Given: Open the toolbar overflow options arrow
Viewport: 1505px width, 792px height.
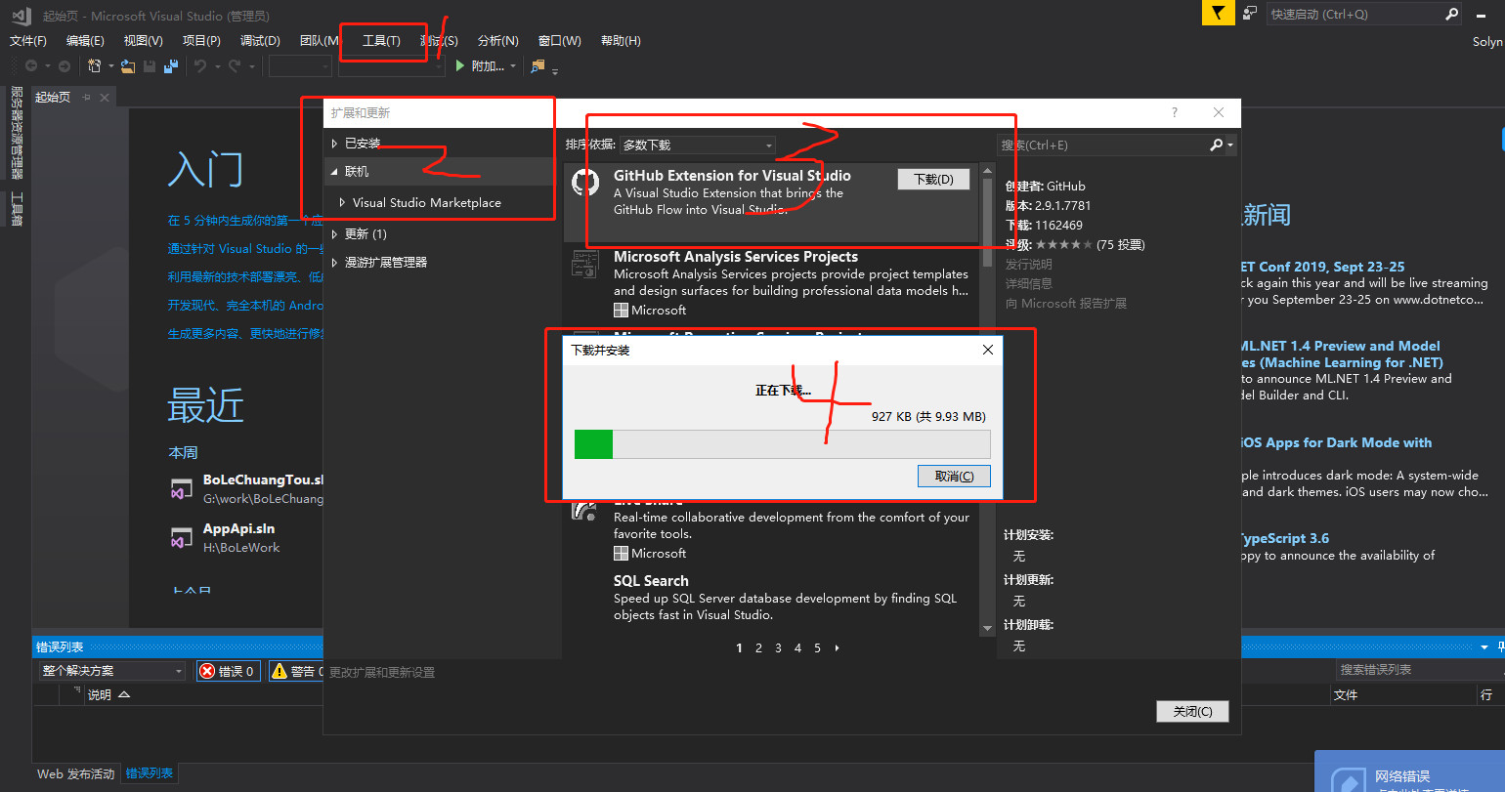Looking at the screenshot, I should (555, 70).
